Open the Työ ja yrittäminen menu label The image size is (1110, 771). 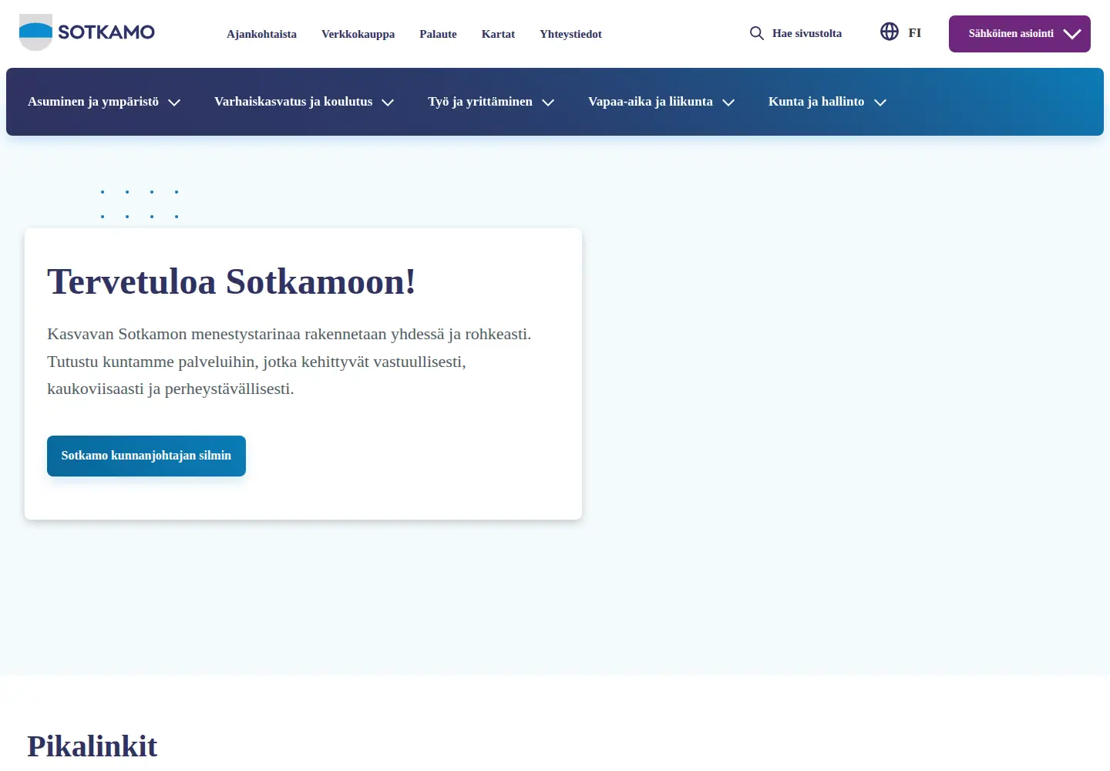[480, 102]
